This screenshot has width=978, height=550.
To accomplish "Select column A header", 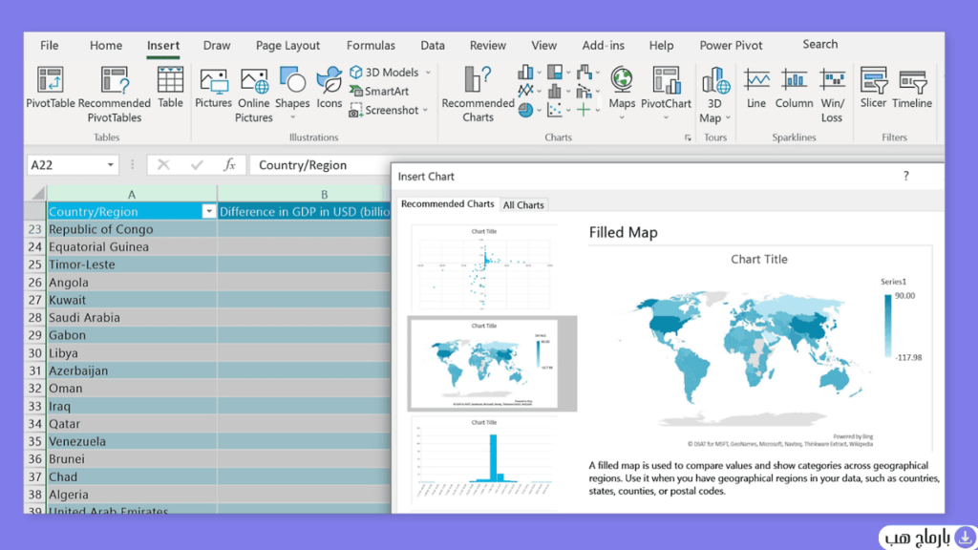I will pyautogui.click(x=132, y=195).
